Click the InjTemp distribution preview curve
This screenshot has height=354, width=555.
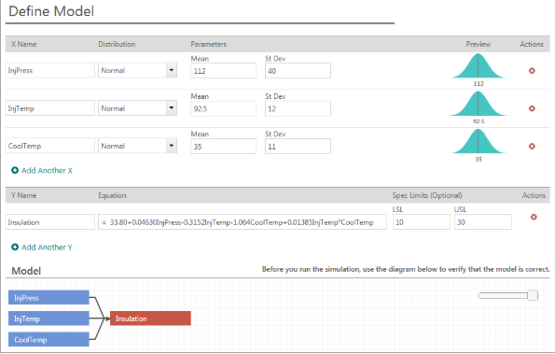479,104
